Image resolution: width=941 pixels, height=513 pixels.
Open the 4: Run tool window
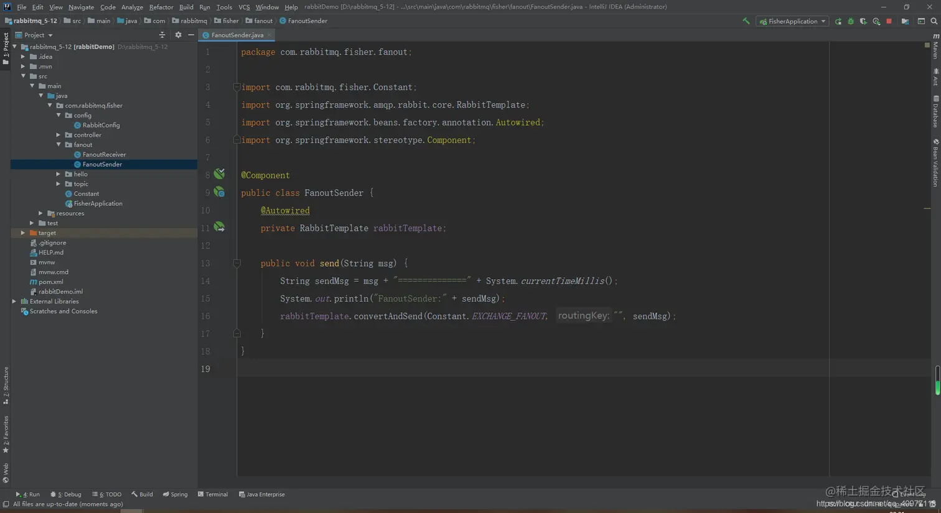pyautogui.click(x=28, y=494)
